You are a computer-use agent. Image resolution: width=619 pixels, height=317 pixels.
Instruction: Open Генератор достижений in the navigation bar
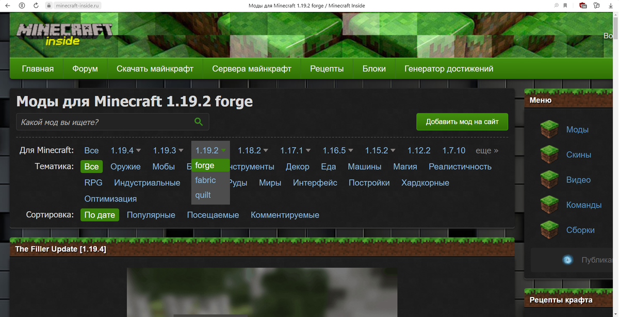tap(449, 69)
